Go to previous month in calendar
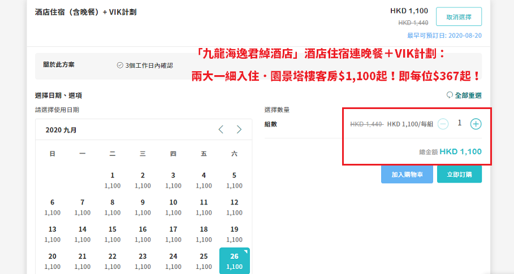Viewport: 514px width, 274px height. 221,129
